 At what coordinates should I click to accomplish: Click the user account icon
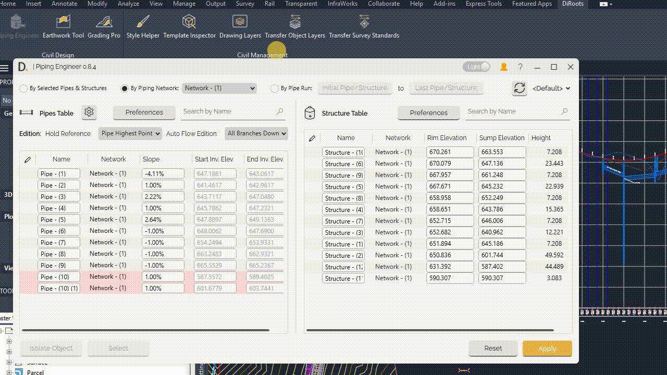pos(504,67)
